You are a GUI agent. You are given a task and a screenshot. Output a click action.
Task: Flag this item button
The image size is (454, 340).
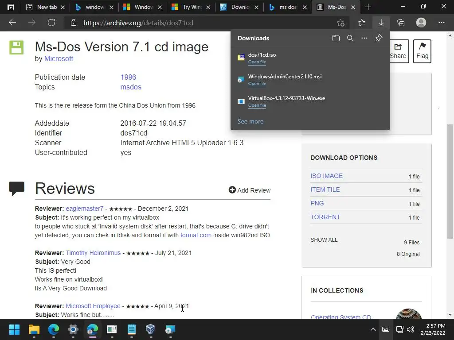coord(422,51)
